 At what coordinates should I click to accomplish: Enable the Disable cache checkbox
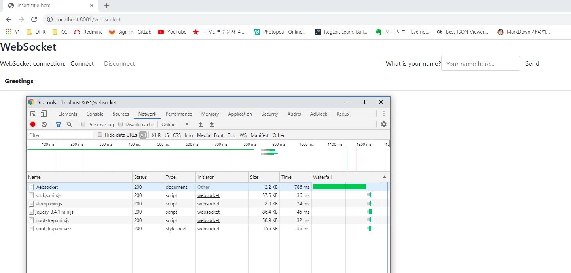[x=121, y=124]
